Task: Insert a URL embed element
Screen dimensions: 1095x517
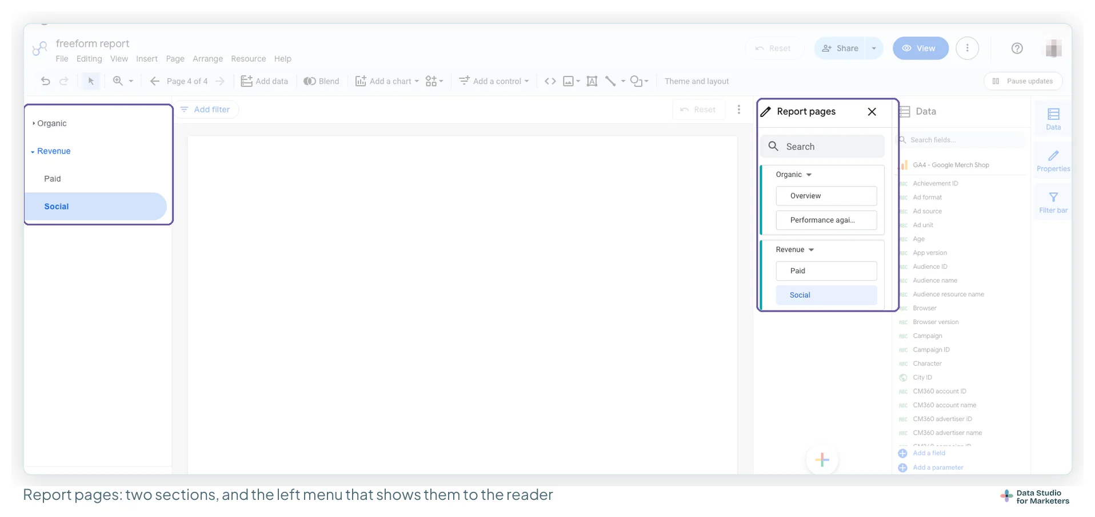Action: tap(550, 81)
